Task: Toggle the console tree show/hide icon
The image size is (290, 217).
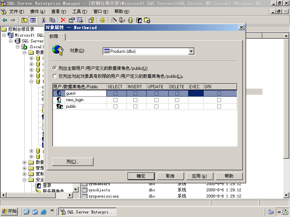Action: pyautogui.click(x=33, y=20)
